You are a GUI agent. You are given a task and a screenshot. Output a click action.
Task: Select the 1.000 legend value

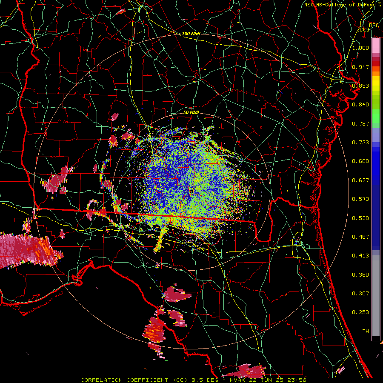(360, 48)
